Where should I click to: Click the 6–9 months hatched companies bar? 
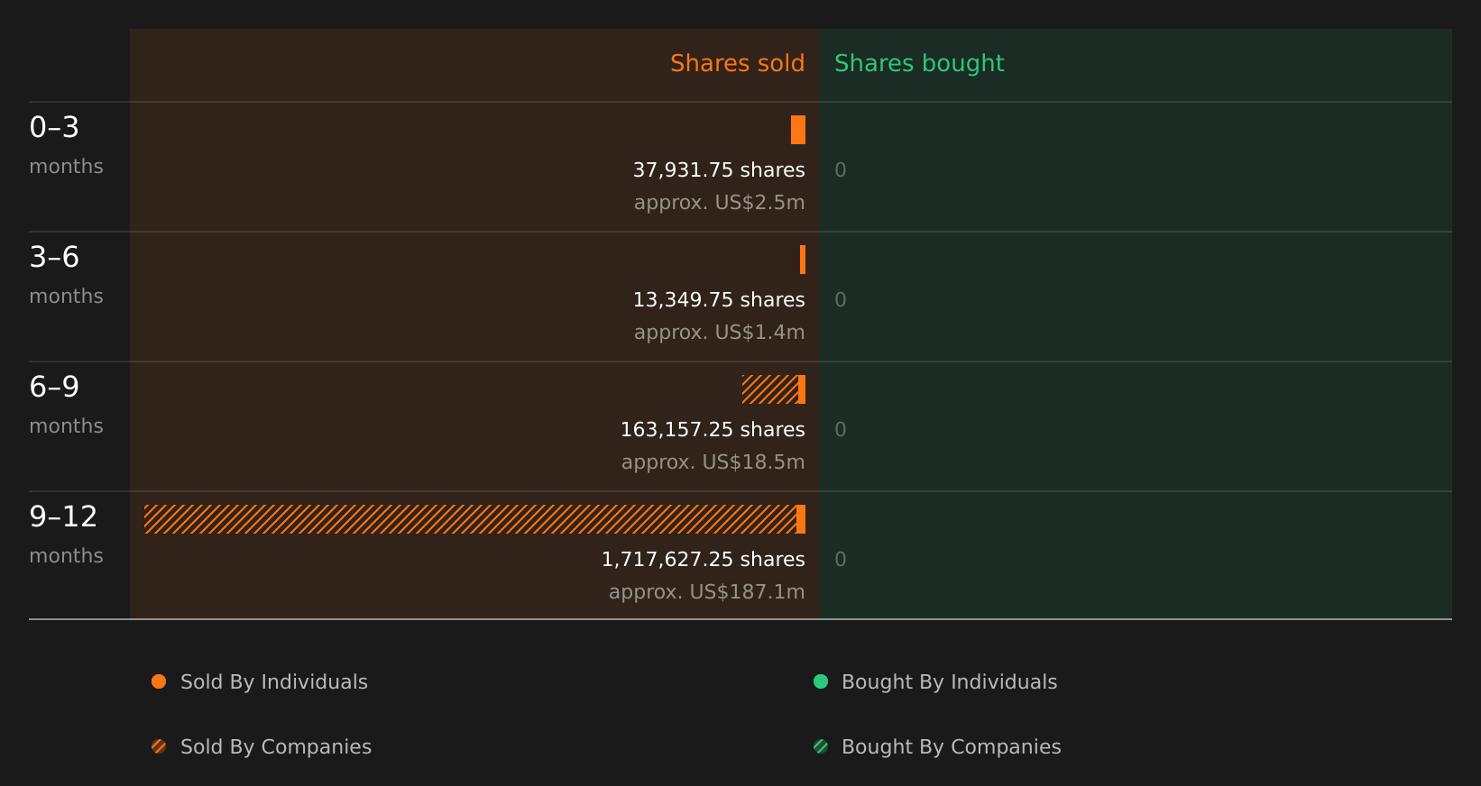770,389
